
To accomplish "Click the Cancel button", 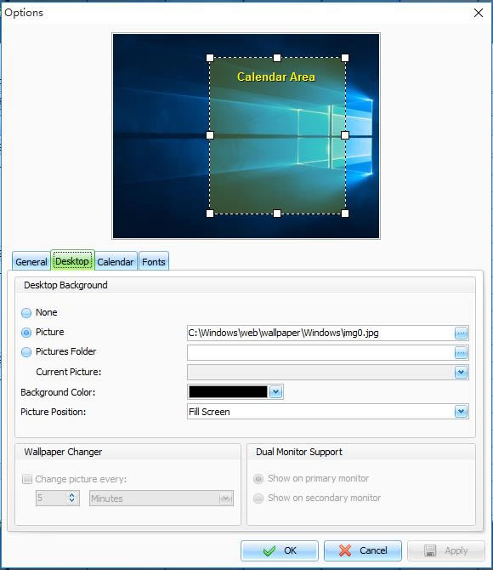I will tap(363, 550).
